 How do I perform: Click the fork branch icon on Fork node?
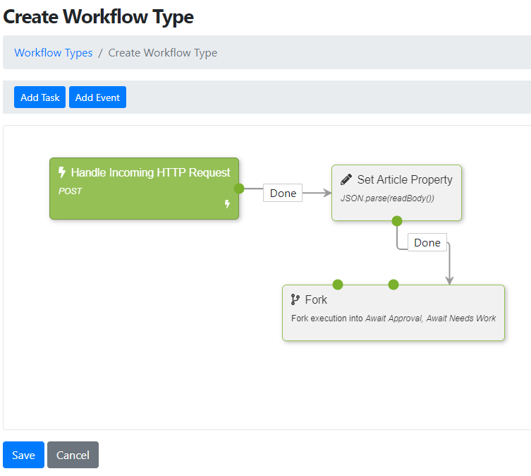pyautogui.click(x=295, y=299)
